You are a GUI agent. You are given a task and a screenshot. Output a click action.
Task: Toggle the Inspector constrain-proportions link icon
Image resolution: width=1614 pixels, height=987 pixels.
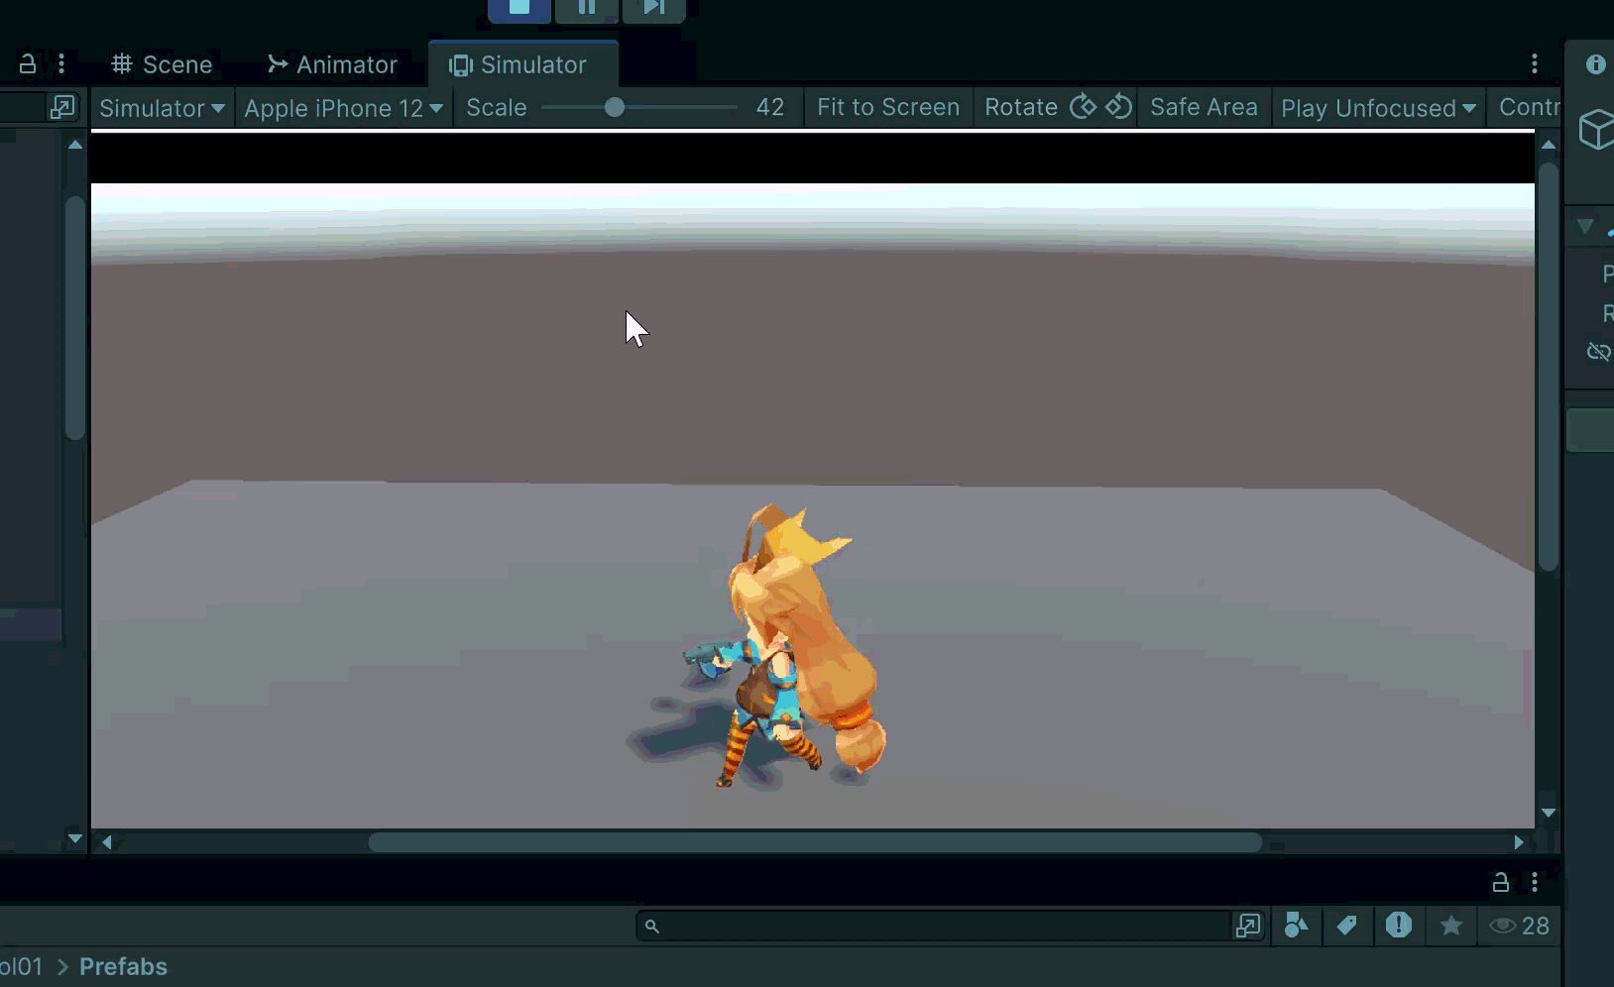click(x=1598, y=352)
